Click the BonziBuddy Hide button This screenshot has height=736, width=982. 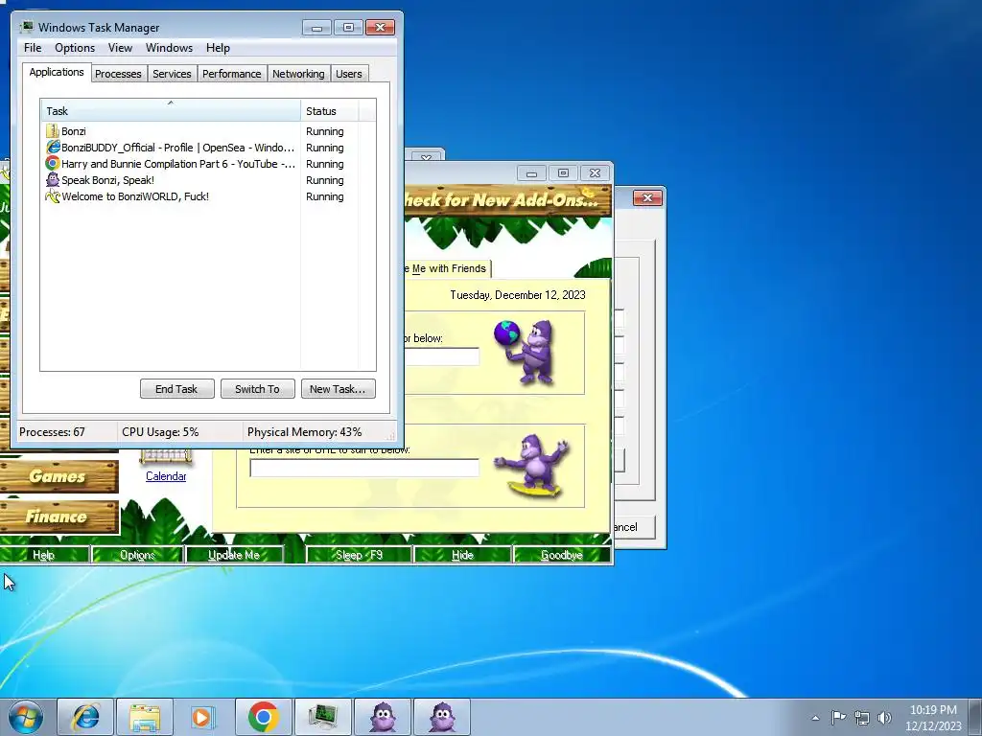tap(462, 555)
